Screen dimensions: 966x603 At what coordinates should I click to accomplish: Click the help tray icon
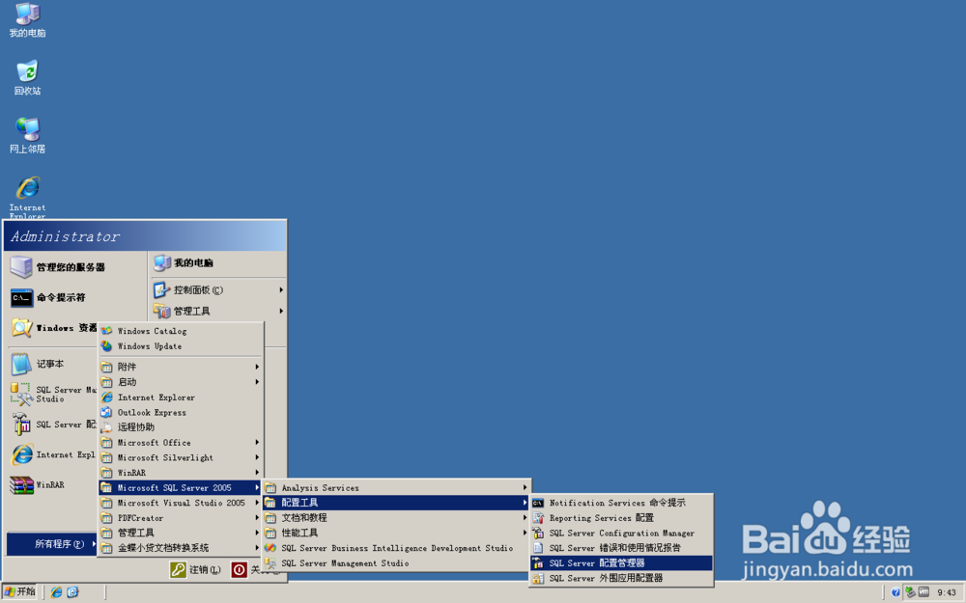895,592
